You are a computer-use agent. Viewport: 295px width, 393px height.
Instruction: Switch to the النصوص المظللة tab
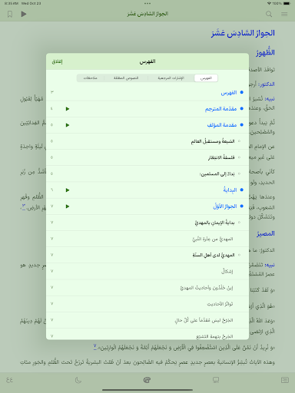[126, 78]
